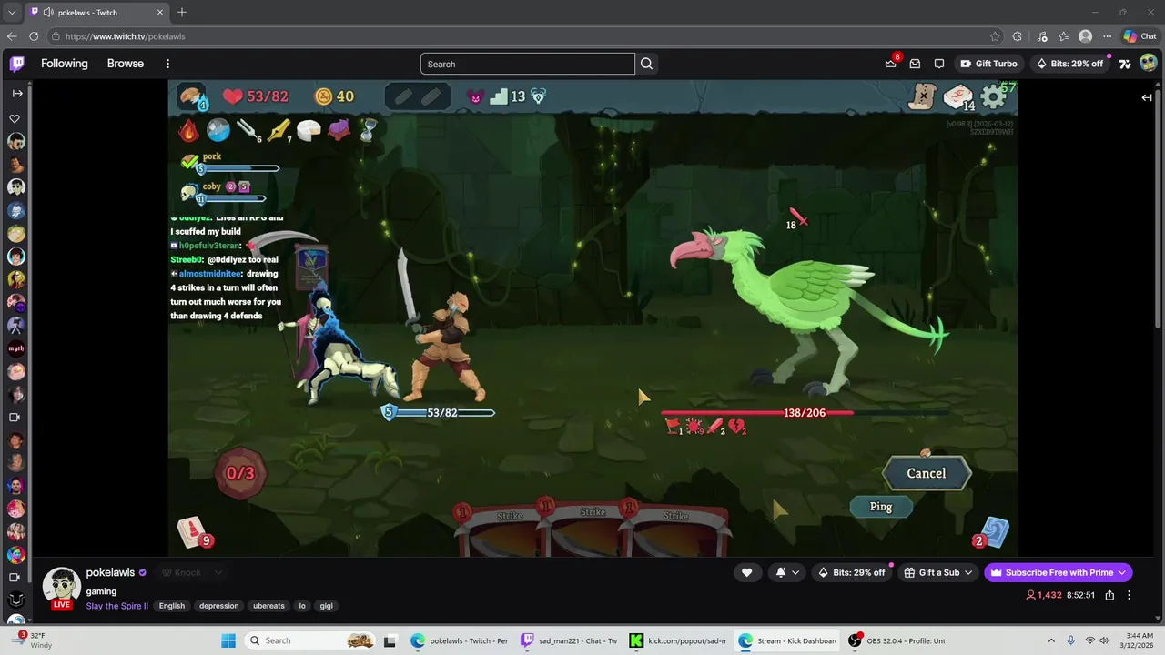This screenshot has width=1165, height=655.
Task: Click the fire relic icon
Action: 188,130
